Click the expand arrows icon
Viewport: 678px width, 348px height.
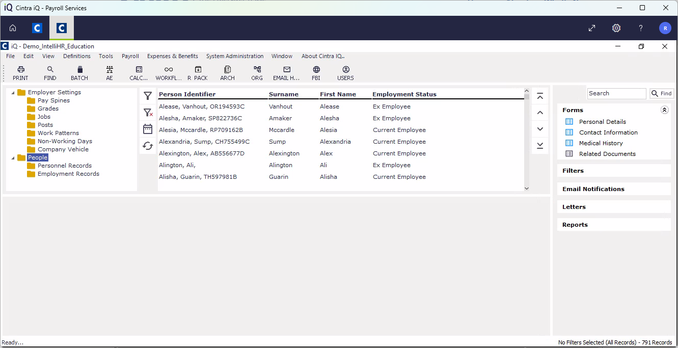coord(592,28)
